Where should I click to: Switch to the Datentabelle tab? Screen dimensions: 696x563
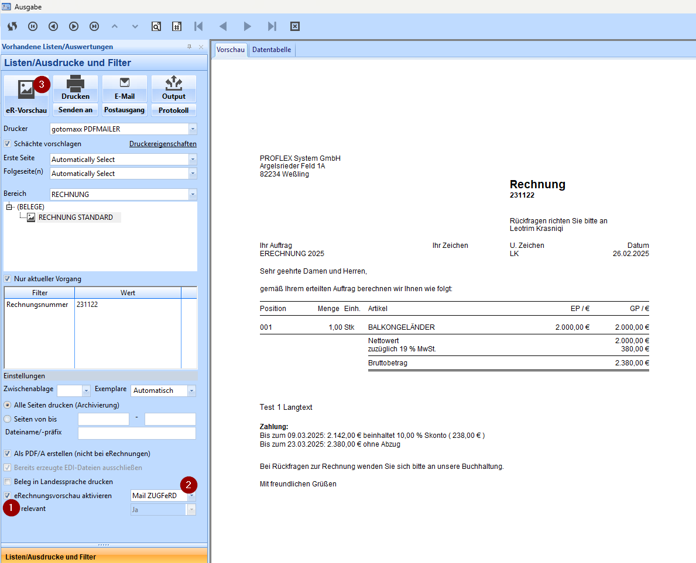click(x=272, y=50)
